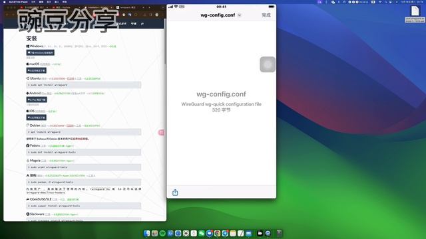The height and width of the screenshot is (239, 426).
Task: Click the Android heading on the install page
Action: pos(35,93)
